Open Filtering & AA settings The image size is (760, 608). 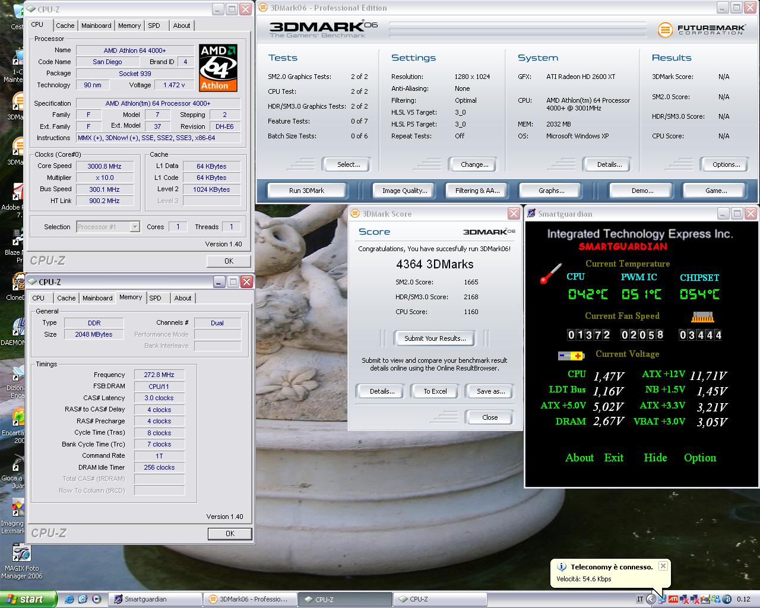click(x=478, y=191)
